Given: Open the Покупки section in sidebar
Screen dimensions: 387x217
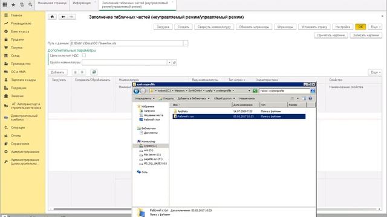Looking at the screenshot, I should 16,48.
